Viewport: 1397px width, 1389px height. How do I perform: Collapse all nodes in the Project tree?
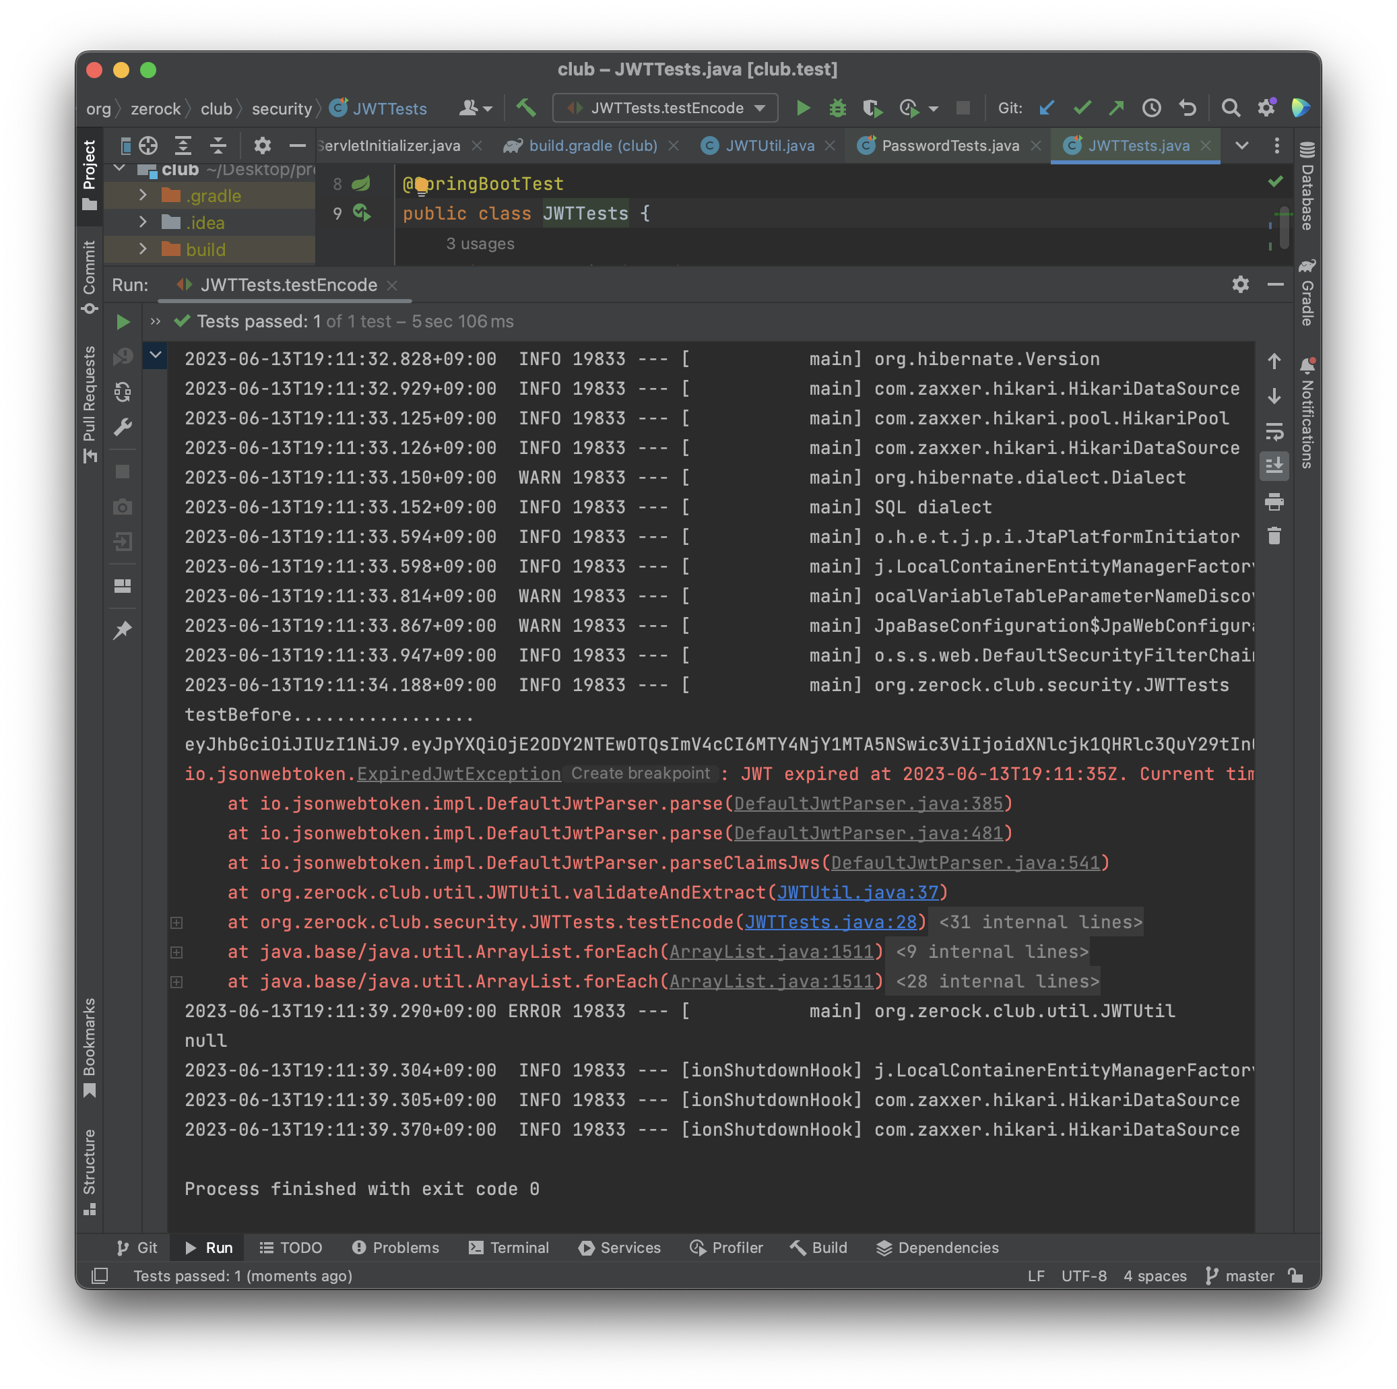click(x=218, y=146)
